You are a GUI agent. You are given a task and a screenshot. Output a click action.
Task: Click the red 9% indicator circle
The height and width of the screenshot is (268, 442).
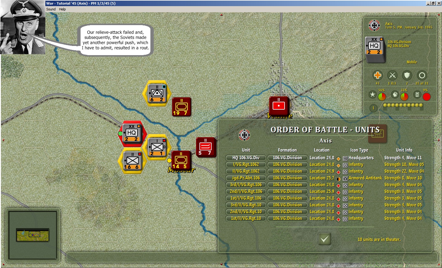(x=427, y=97)
